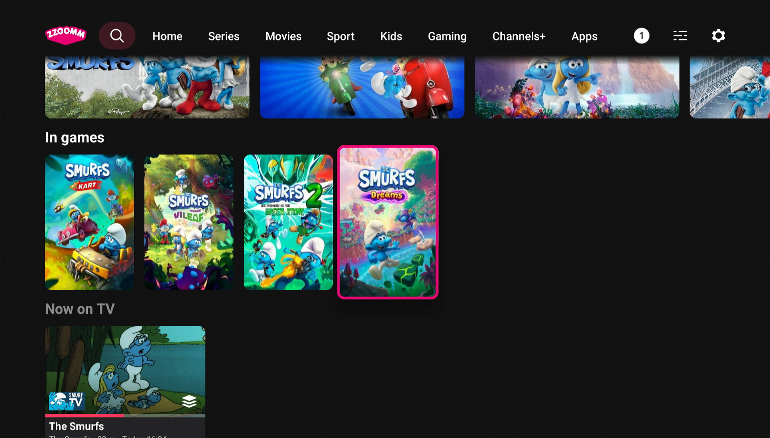Go to the Apps tab
770x438 pixels.
(x=584, y=36)
